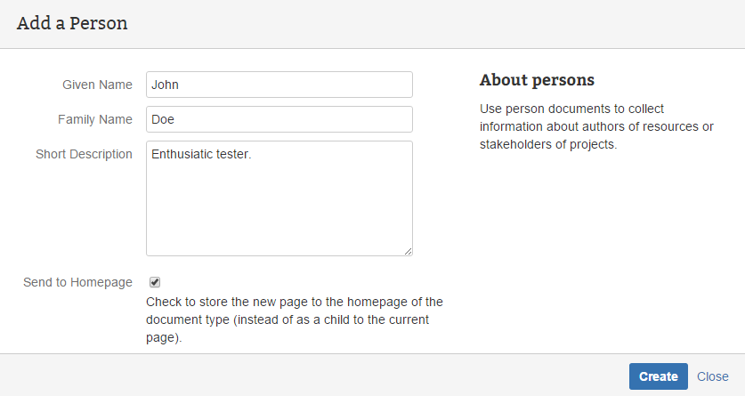Click the Close link in the footer
Viewport: 745px width, 396px height.
click(712, 376)
